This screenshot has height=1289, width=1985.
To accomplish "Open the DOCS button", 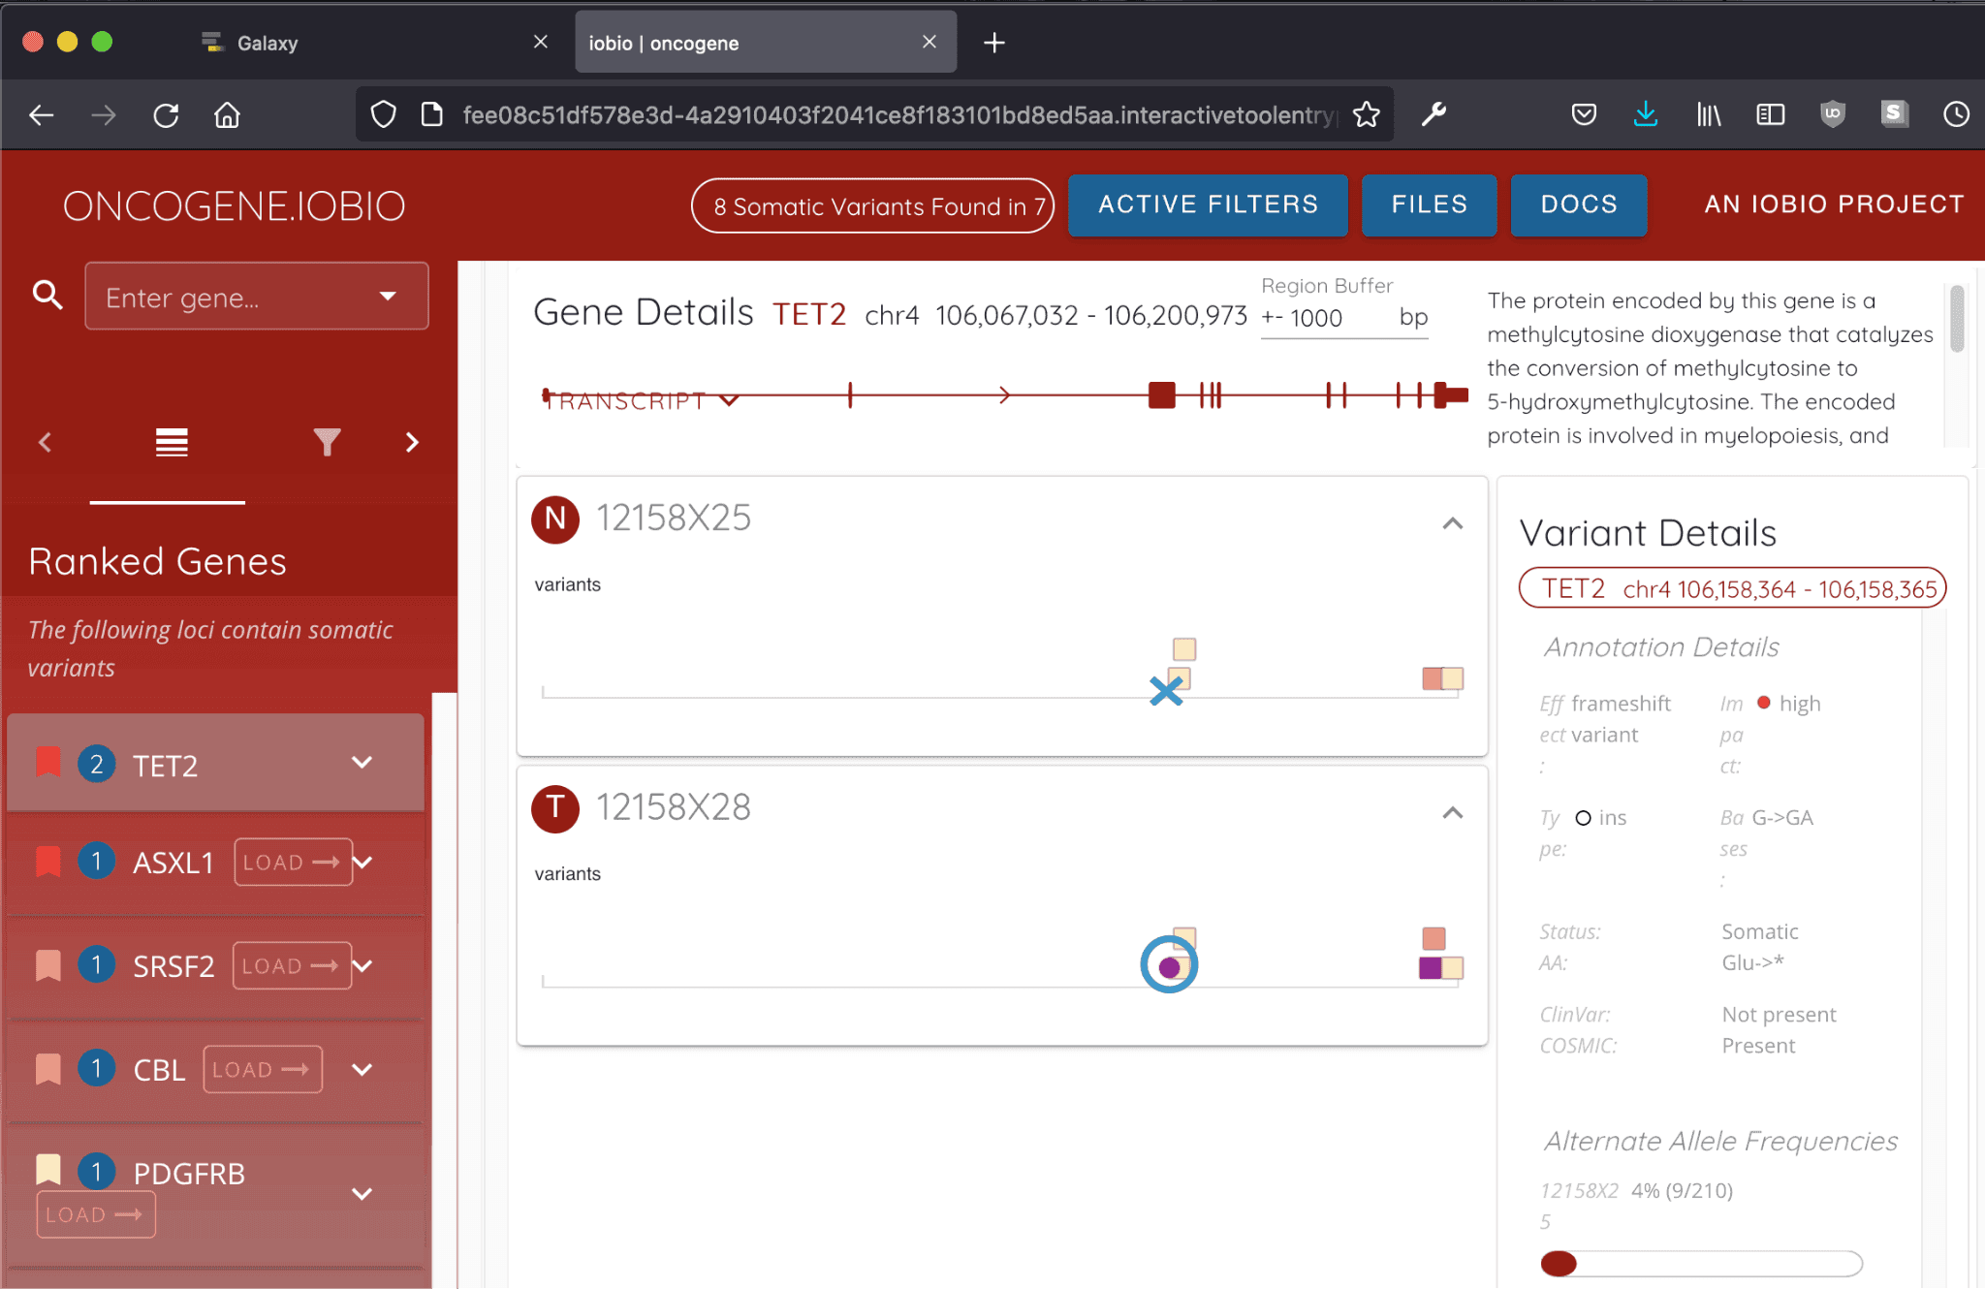I will click(x=1579, y=204).
